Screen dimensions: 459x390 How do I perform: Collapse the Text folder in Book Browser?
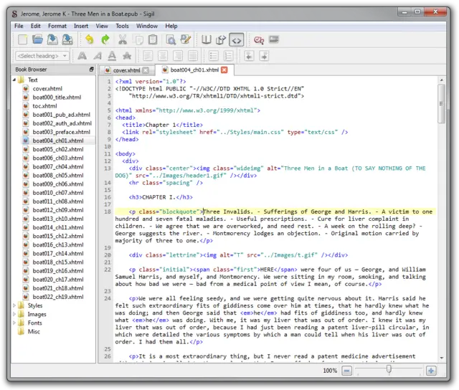coord(14,80)
